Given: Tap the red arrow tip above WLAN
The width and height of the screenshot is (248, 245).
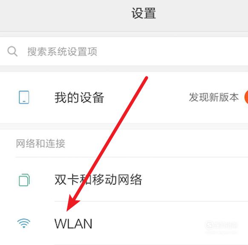Looking at the screenshot, I should (68, 209).
